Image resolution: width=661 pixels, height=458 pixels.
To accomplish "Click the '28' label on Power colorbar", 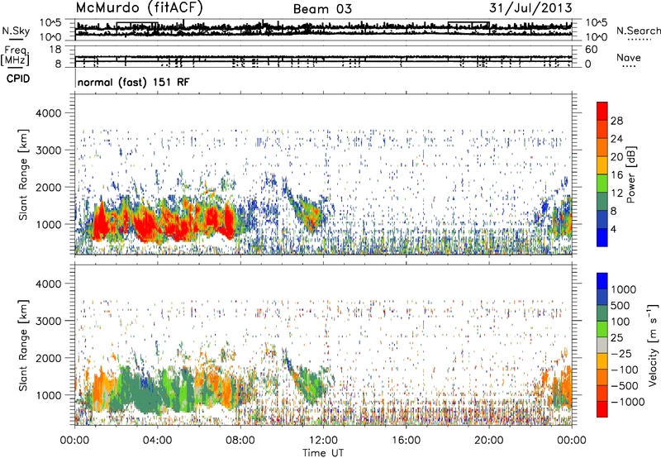I will 616,121.
